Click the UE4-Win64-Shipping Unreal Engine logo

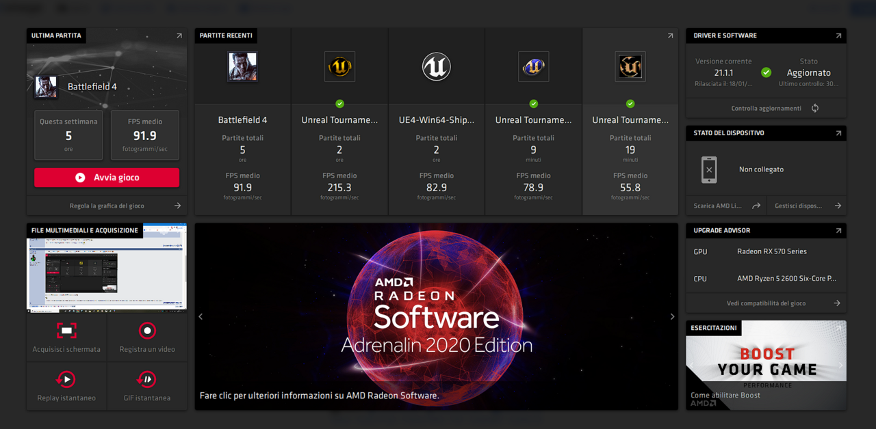(x=436, y=67)
